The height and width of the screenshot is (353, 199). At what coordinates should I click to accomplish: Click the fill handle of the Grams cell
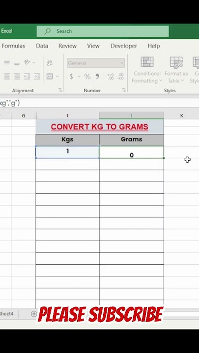[x=164, y=158]
